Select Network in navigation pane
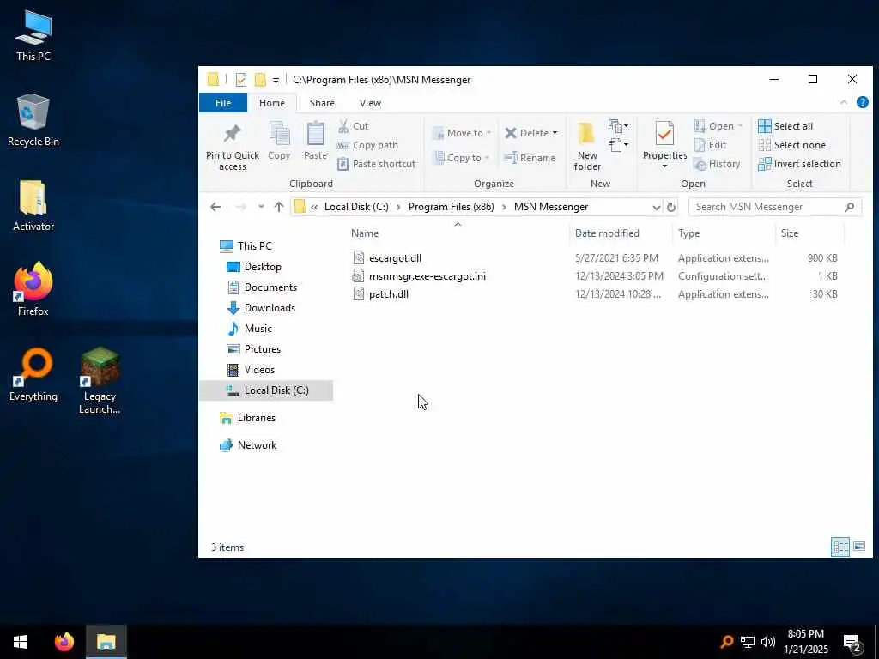 [256, 445]
